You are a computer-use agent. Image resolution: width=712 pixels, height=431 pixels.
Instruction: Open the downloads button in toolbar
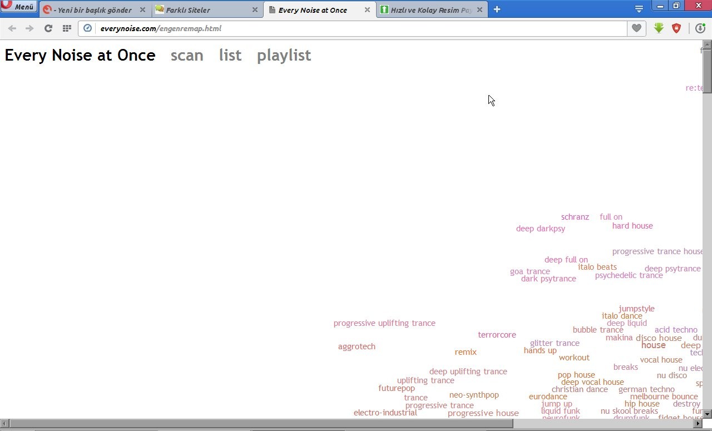click(700, 28)
